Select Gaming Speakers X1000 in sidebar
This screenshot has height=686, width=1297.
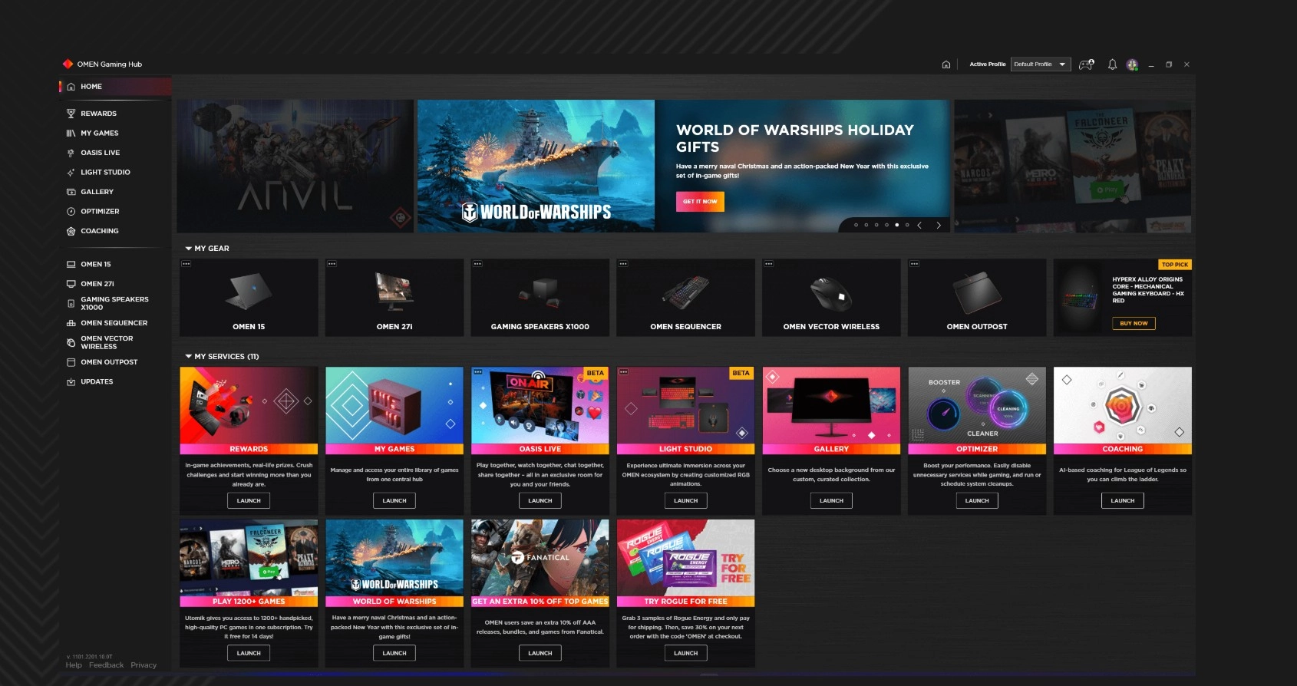click(x=114, y=303)
